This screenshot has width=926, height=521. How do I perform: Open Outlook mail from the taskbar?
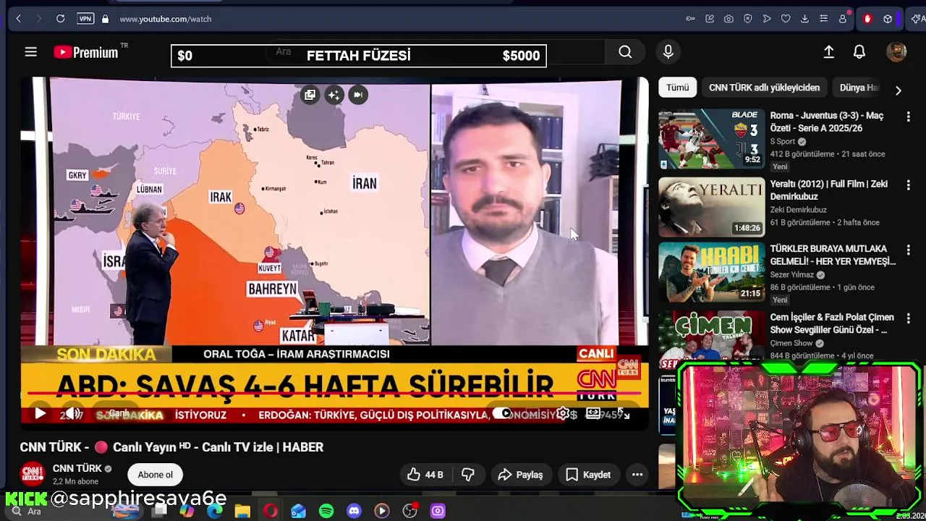point(298,511)
